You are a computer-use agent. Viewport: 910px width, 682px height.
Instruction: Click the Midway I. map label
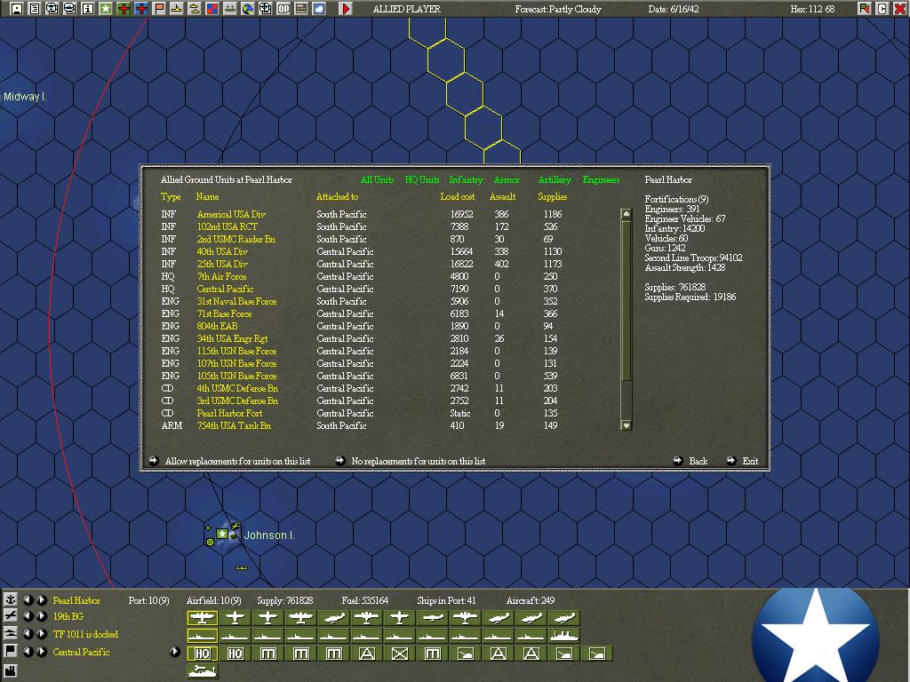(x=25, y=97)
